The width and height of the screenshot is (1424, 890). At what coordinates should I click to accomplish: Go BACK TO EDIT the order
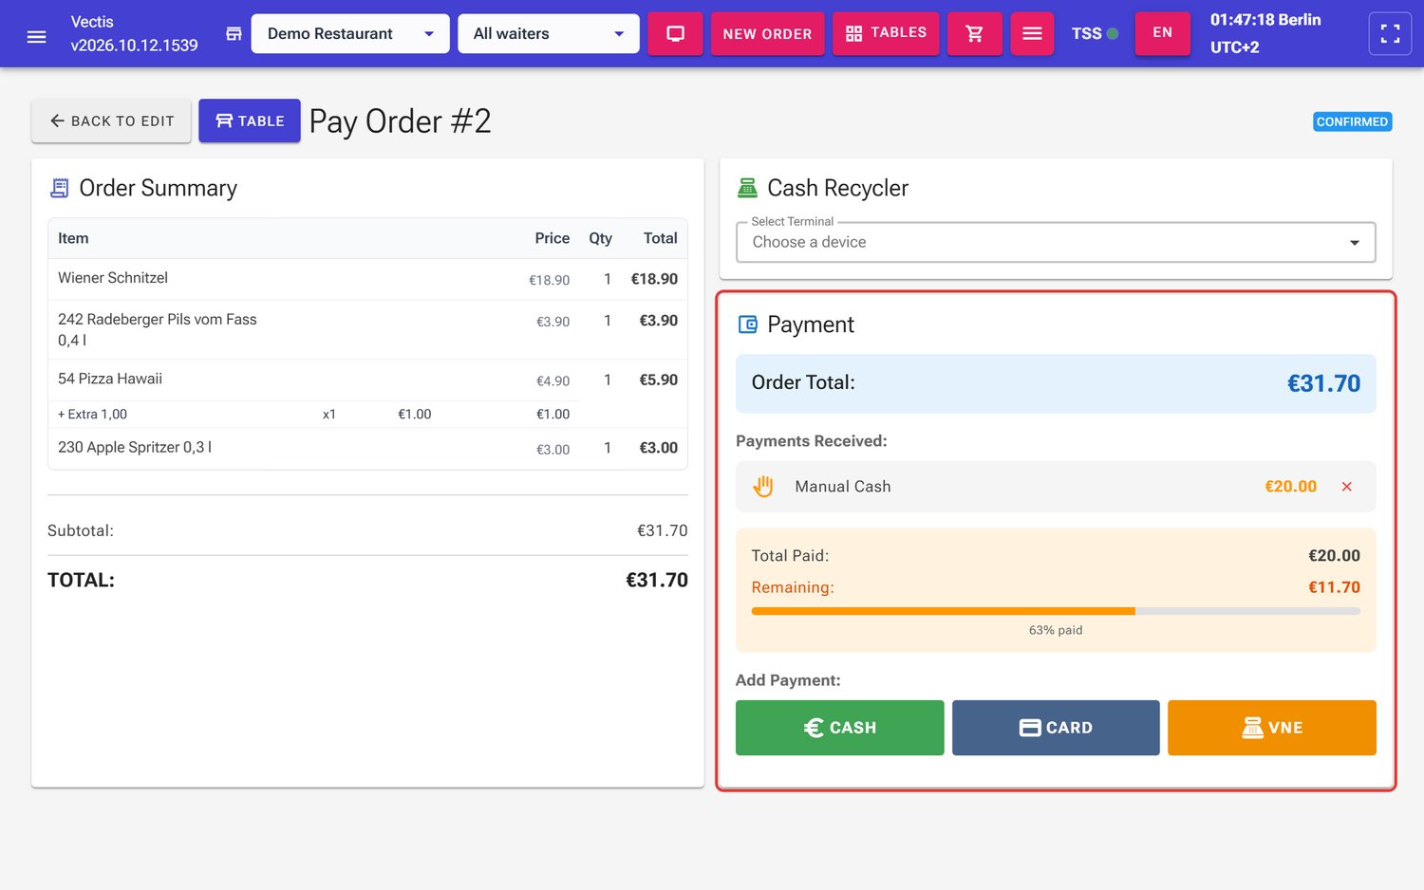[x=111, y=121]
